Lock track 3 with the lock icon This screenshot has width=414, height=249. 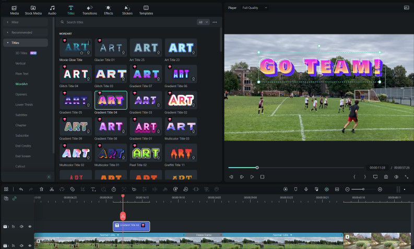click(13, 227)
